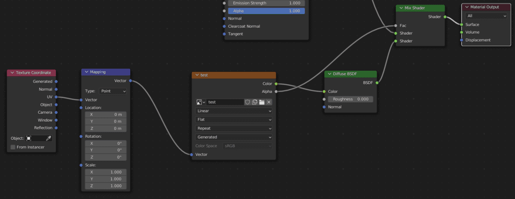This screenshot has height=199, width=515.
Task: Select the orange test node header
Action: pos(234,75)
